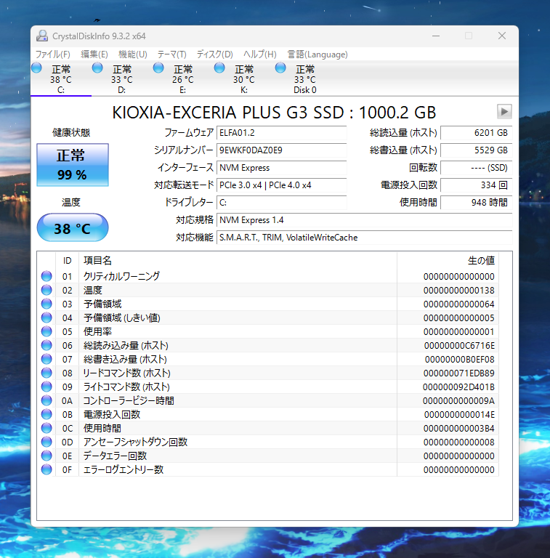Click the serial number field

(282, 150)
